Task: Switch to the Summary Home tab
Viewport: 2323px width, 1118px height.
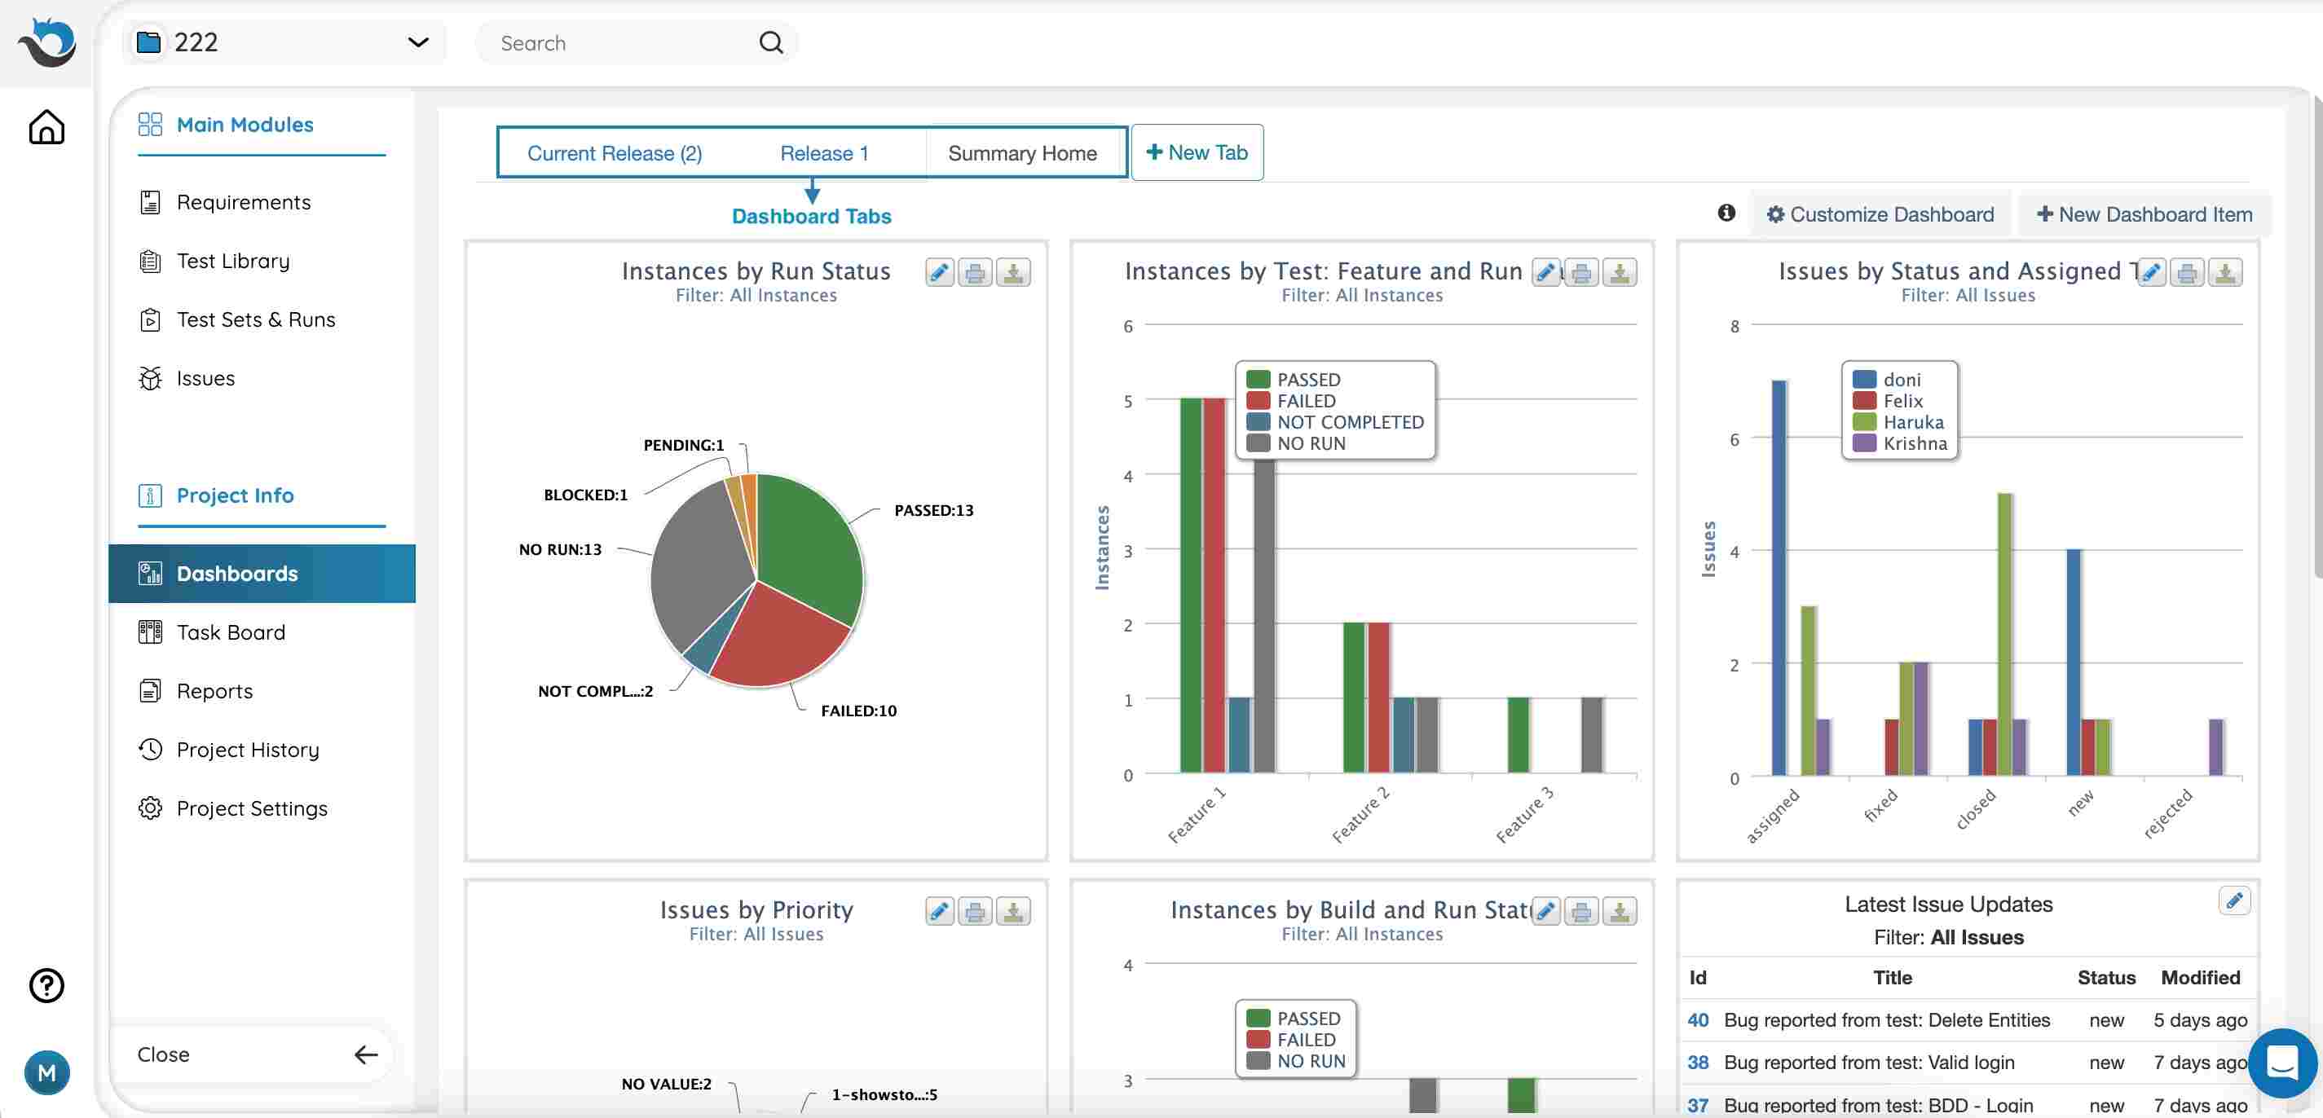Action: [1024, 152]
